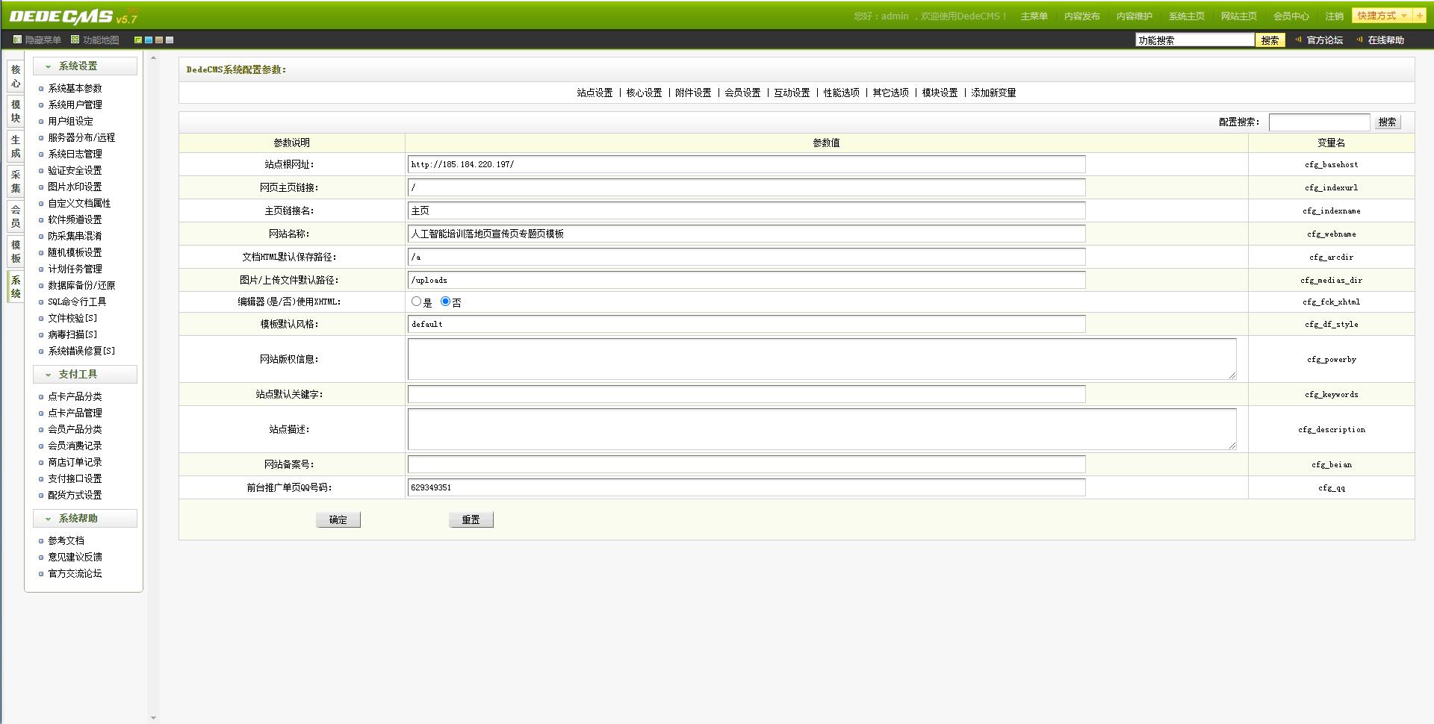Open 系统主页 in the top navigation

pos(1187,16)
